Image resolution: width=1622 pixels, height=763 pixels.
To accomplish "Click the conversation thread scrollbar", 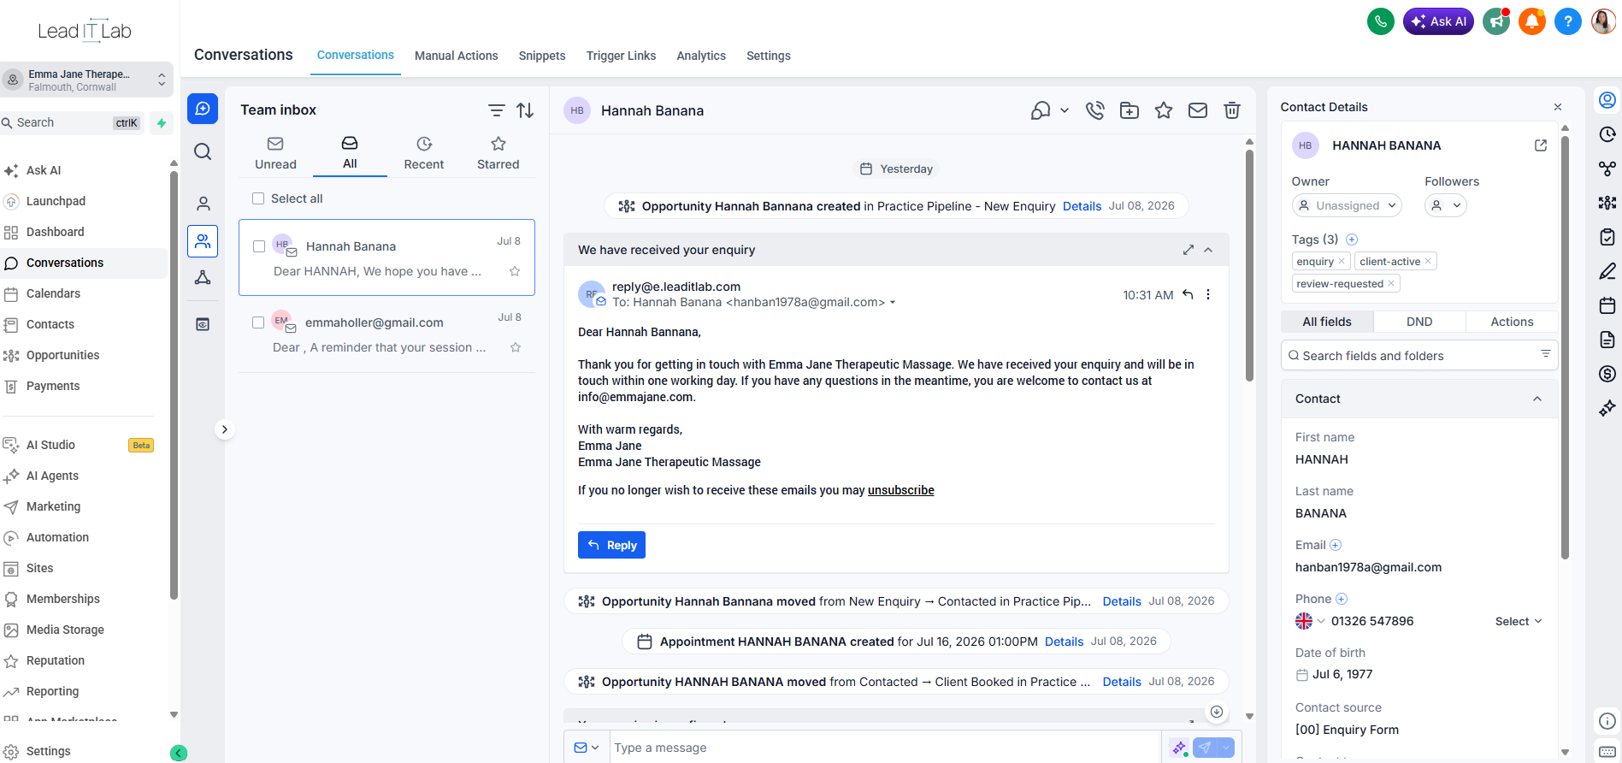I will 1249,265.
